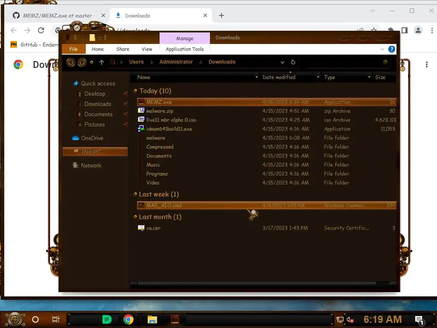
Task: Go up one folder level
Action: tap(102, 62)
